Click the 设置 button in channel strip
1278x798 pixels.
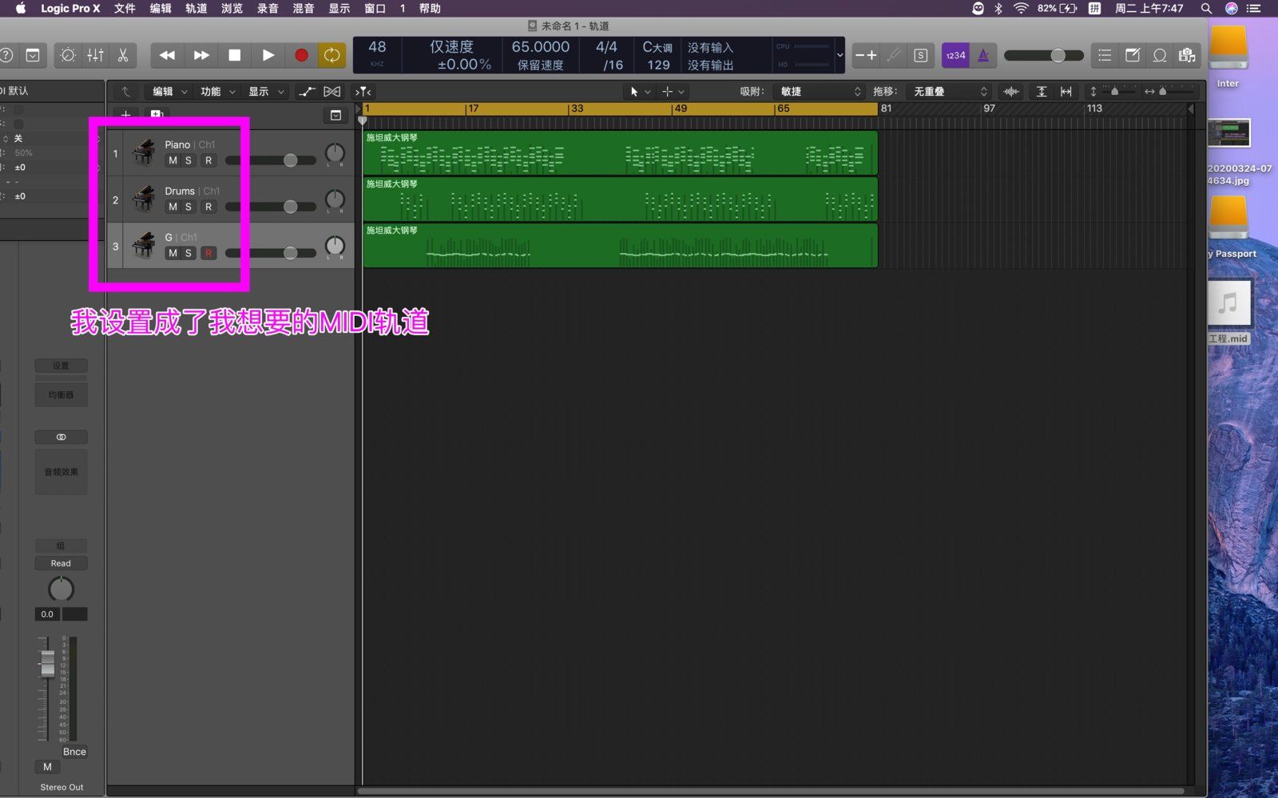(x=61, y=365)
